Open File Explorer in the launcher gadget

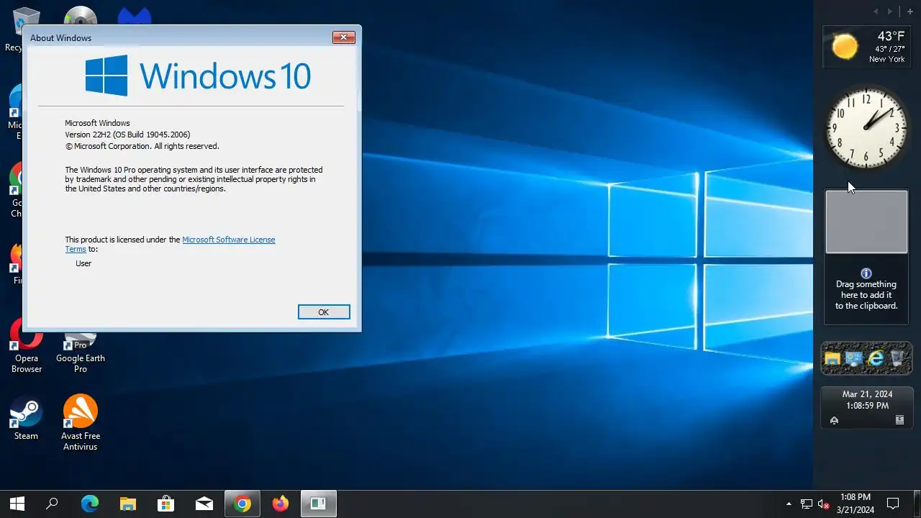point(833,358)
